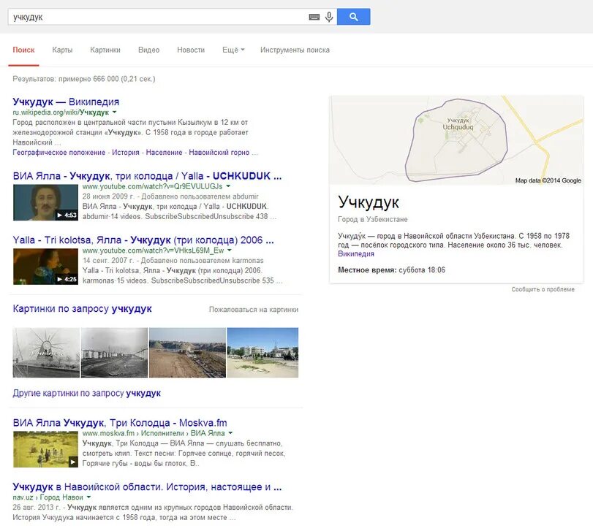The width and height of the screenshot is (593, 531).
Task: Open the old black-and-white town image
Action: click(x=114, y=352)
